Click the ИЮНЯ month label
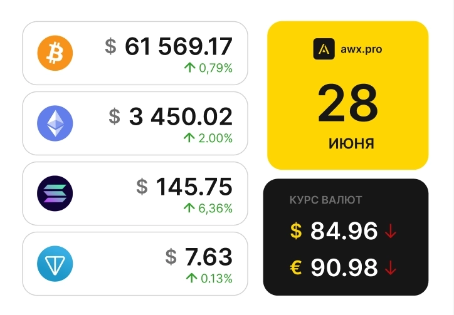Image resolution: width=454 pixels, height=315 pixels. pos(351,144)
